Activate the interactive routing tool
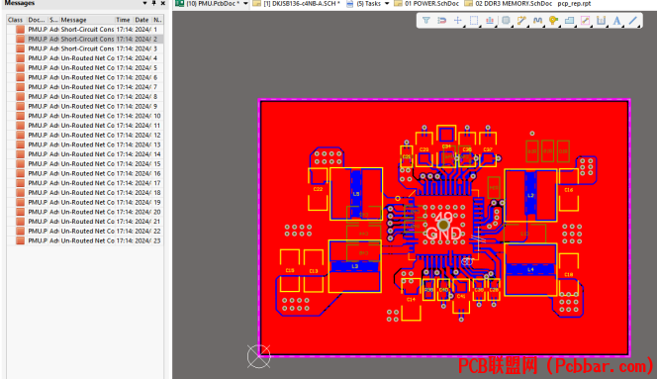The height and width of the screenshot is (380, 658). 521,20
